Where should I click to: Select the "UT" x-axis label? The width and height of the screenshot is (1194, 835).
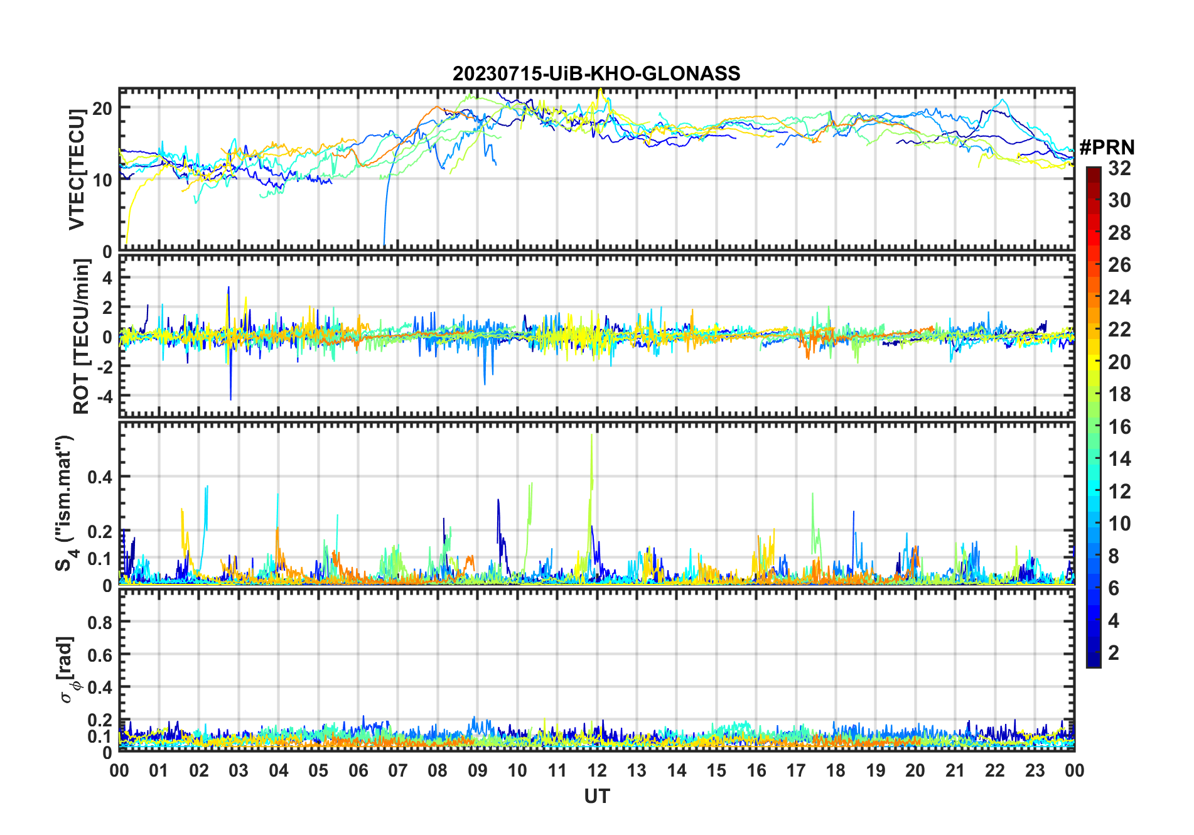[596, 797]
